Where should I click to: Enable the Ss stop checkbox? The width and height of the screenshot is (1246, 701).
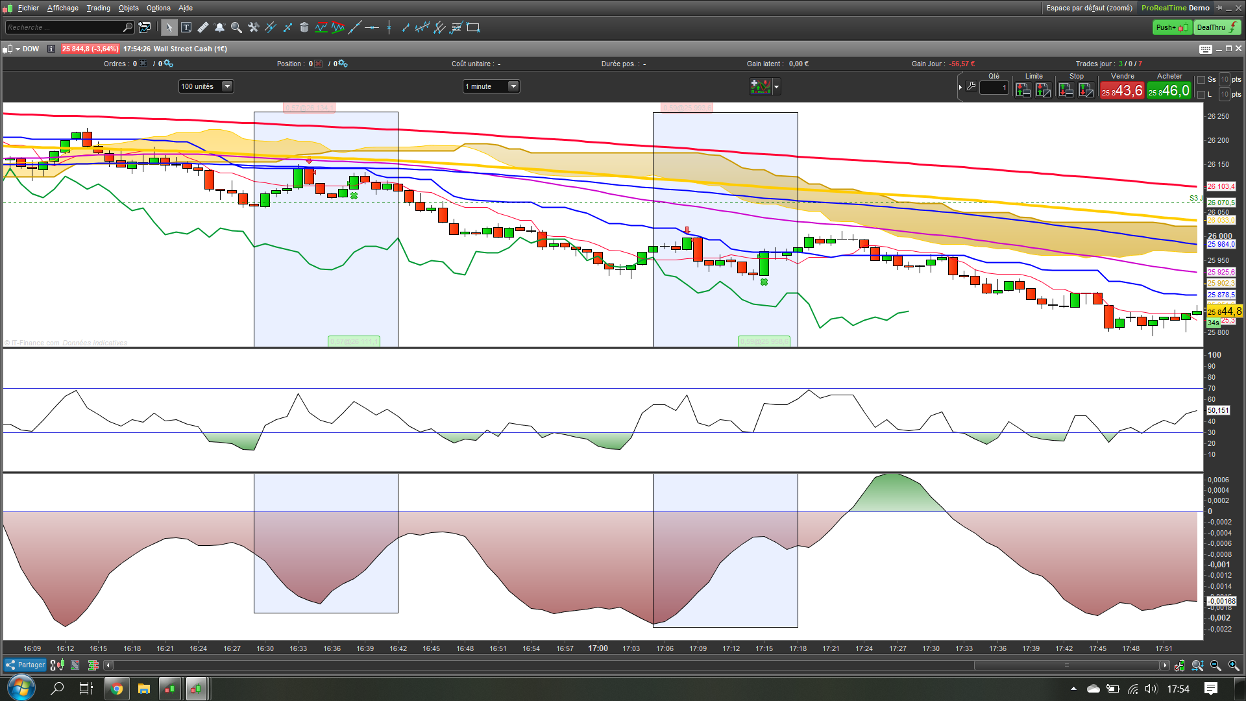(1201, 80)
